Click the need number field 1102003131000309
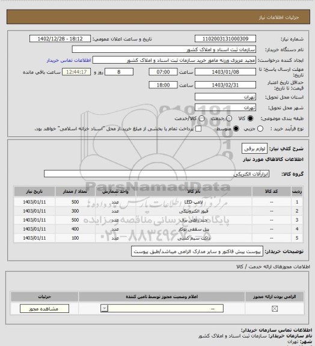This screenshot has width=315, height=346. pos(225,38)
